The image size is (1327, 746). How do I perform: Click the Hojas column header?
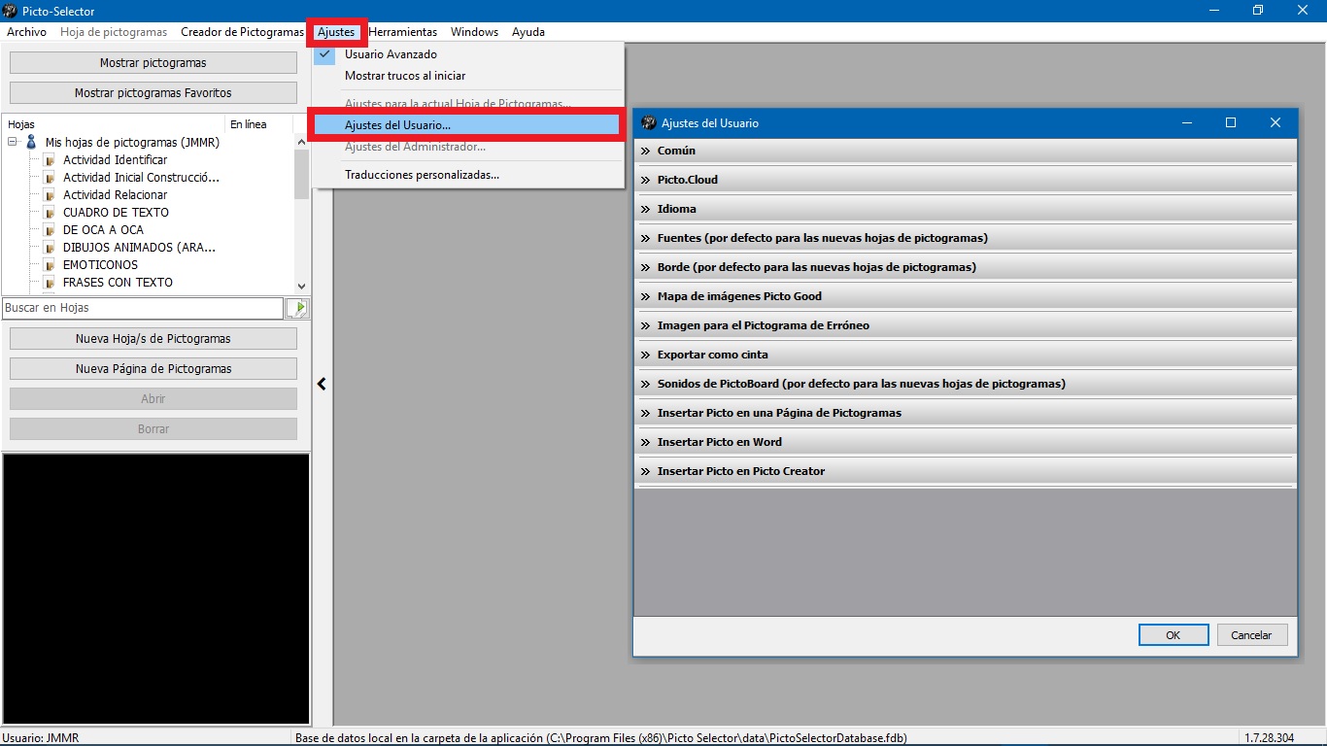[x=114, y=124]
